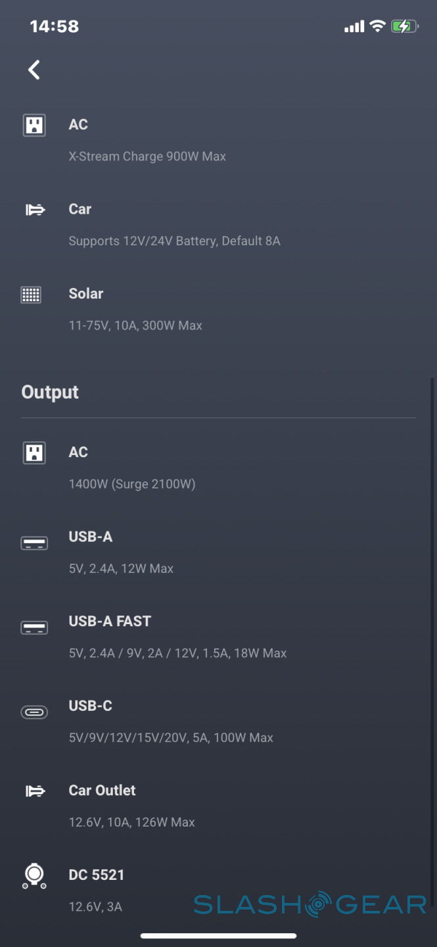The width and height of the screenshot is (437, 947).
Task: Go back using the arrow icon
Action: 34,70
